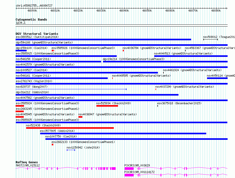Click PIK3R3|NM_003629 gene label
This screenshot has height=178, width=235.
pos(137,165)
